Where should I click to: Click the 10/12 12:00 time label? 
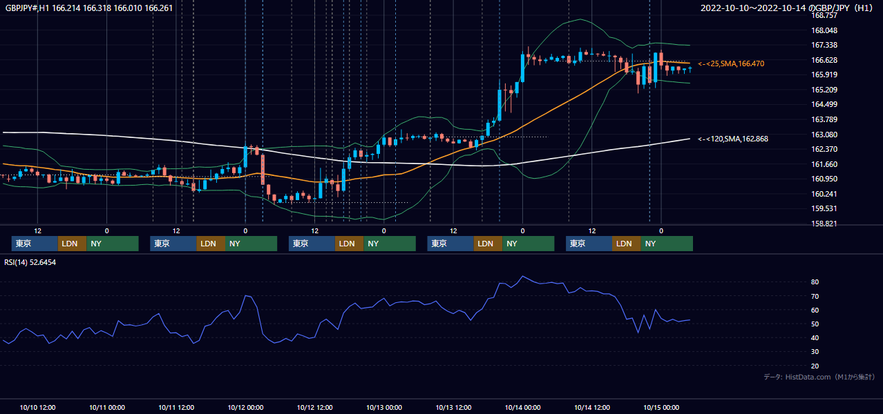[x=315, y=407]
